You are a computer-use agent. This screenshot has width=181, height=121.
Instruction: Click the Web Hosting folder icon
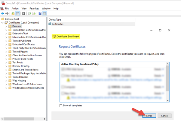[10, 80]
